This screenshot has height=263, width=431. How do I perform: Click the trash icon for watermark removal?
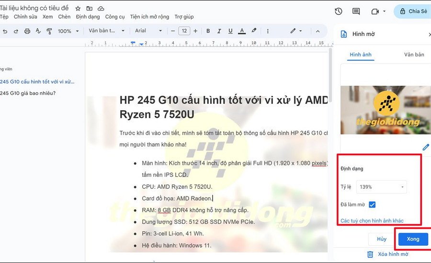pyautogui.click(x=370, y=254)
